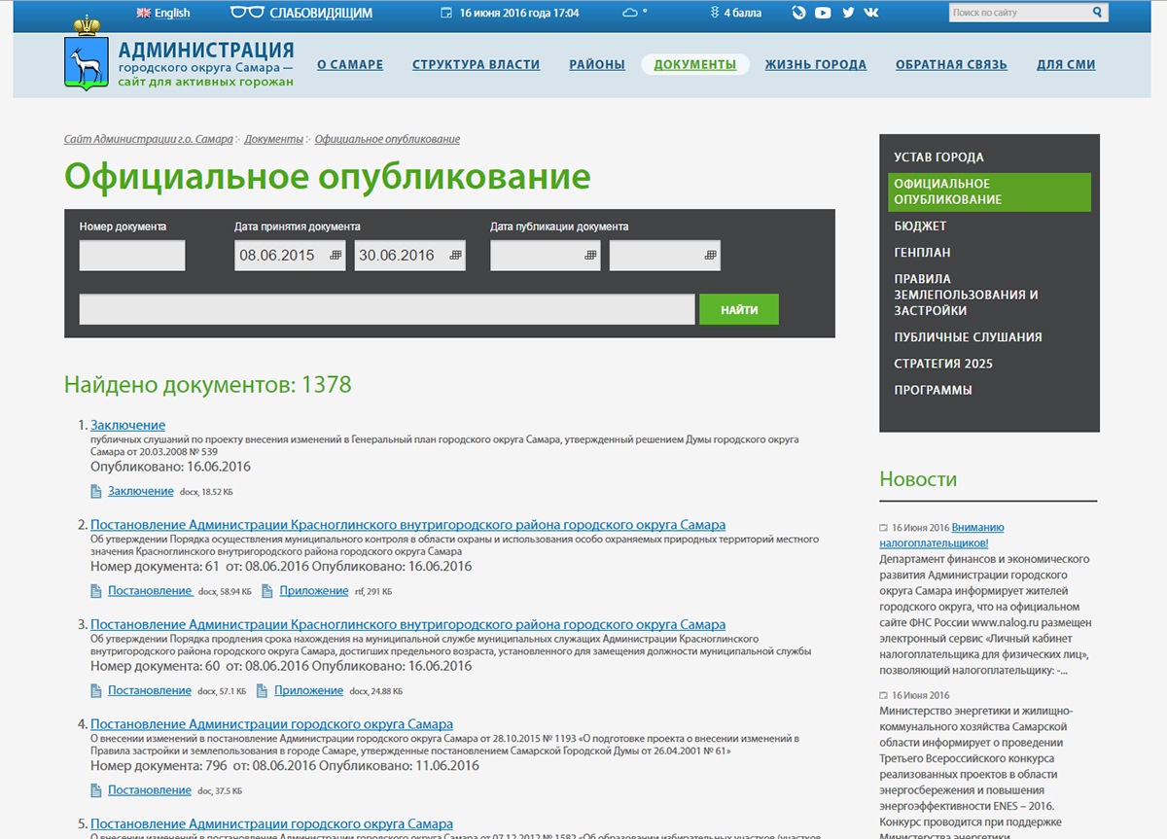This screenshot has height=839, width=1167.
Task: Click the НАЙТИ search button
Action: tap(739, 309)
